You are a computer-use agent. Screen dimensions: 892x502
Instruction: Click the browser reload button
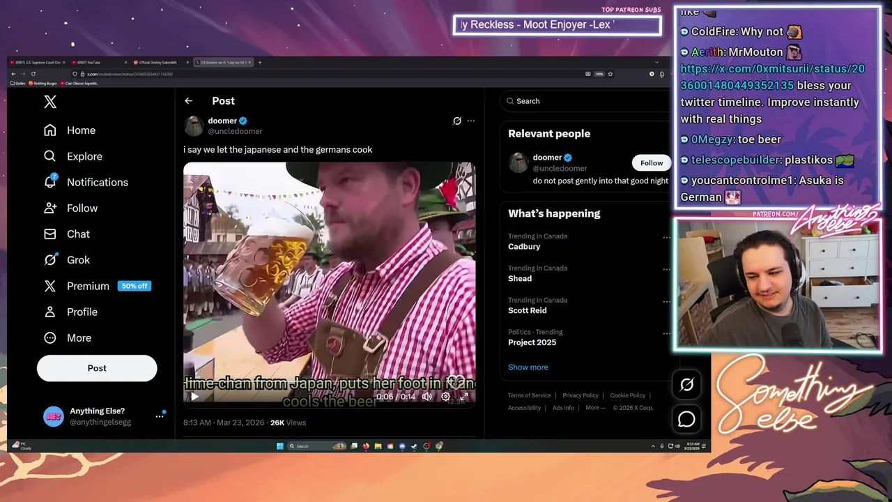click(33, 74)
